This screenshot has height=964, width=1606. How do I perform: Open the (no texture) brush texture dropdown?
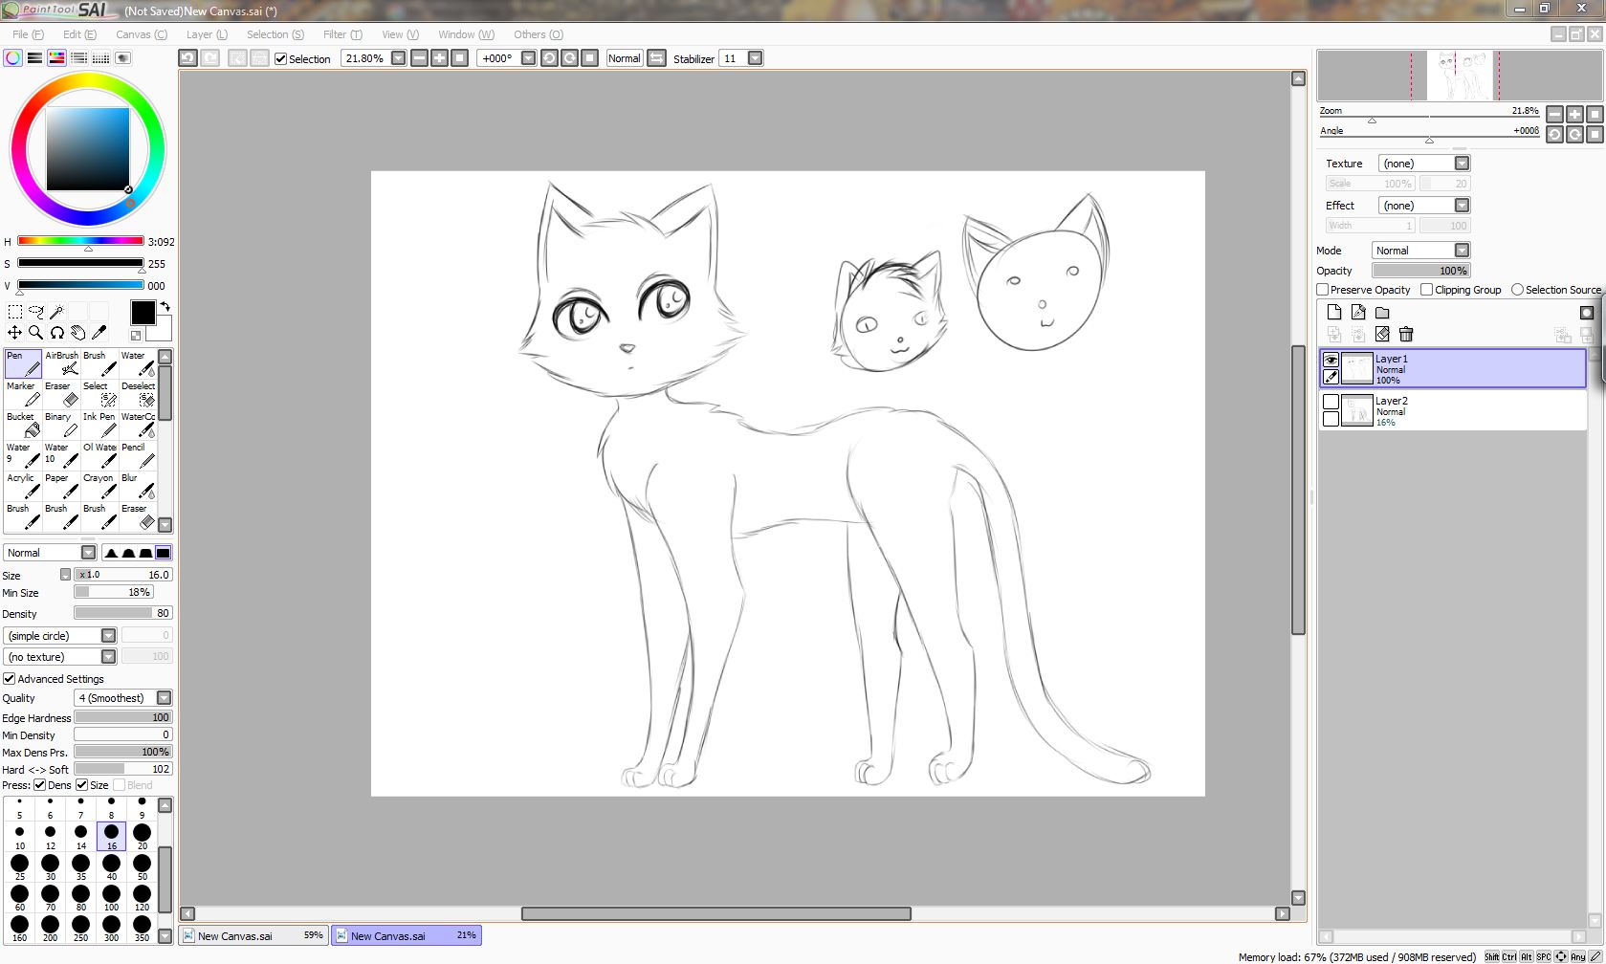click(x=108, y=657)
